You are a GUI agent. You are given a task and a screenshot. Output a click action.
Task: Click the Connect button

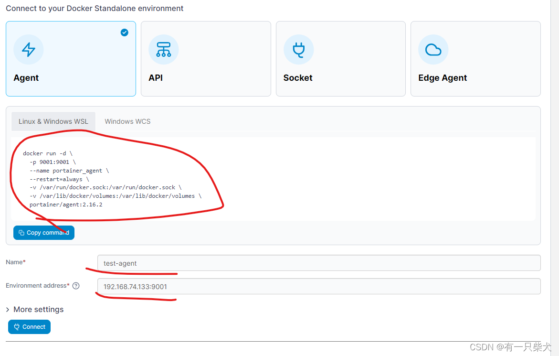[29, 327]
